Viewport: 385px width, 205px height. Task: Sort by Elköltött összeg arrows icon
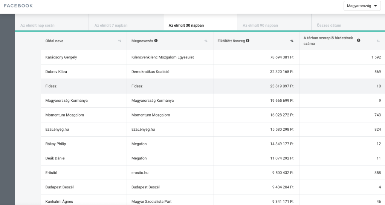292,41
